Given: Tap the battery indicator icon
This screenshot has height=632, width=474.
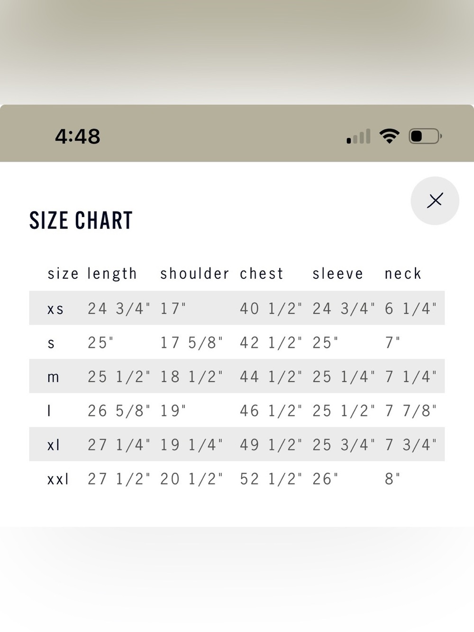Looking at the screenshot, I should 425,137.
